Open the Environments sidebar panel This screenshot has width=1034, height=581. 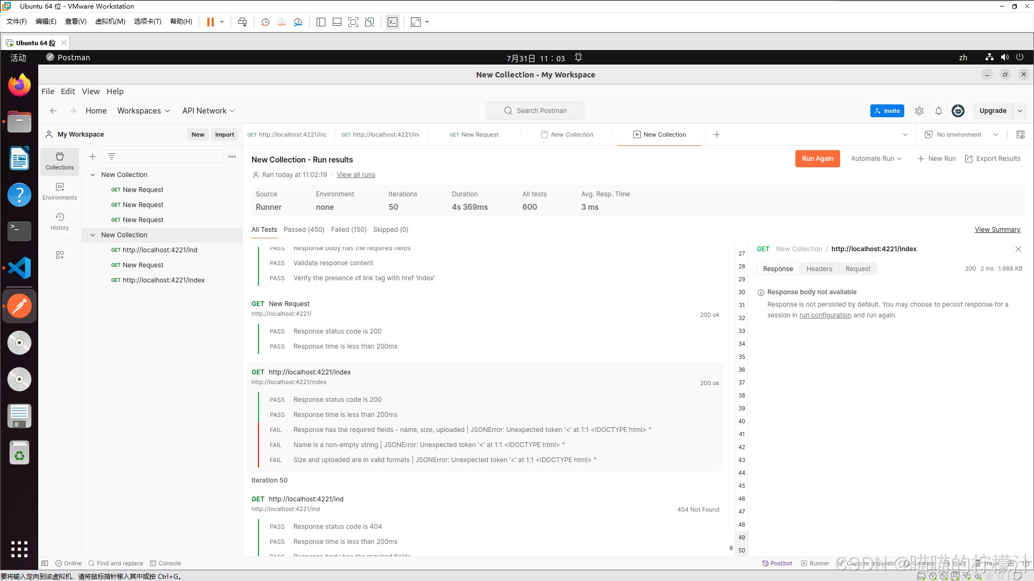pos(60,191)
